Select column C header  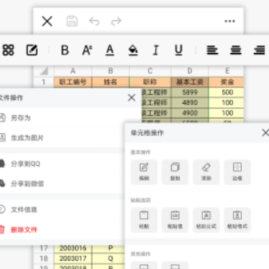(150, 71)
